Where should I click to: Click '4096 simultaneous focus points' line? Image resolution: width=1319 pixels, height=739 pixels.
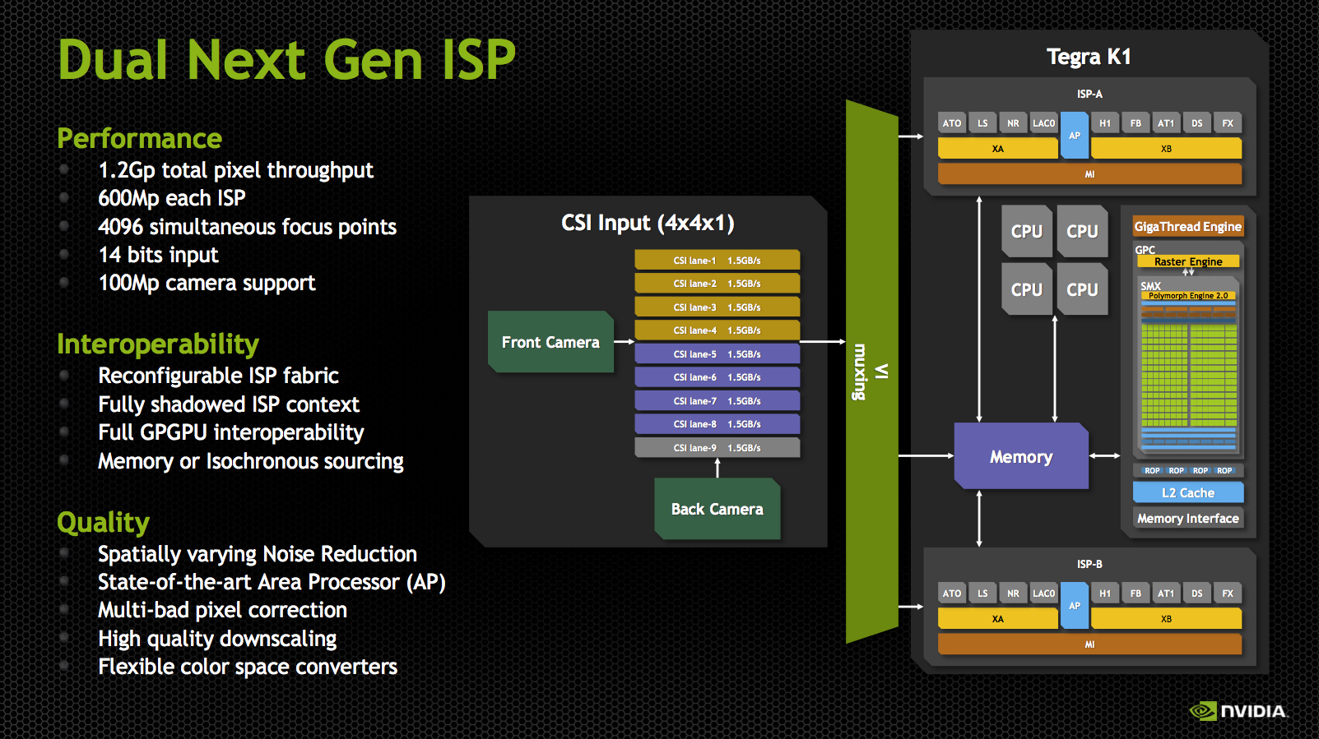(x=247, y=227)
